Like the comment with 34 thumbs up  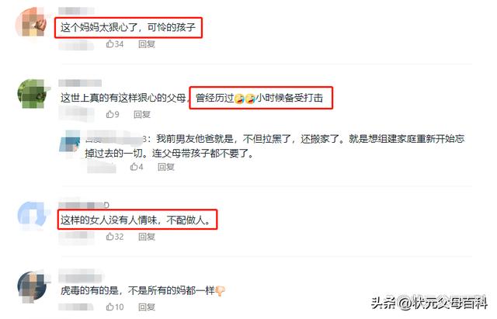pyautogui.click(x=114, y=44)
